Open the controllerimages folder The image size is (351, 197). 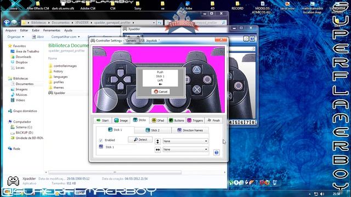click(63, 66)
